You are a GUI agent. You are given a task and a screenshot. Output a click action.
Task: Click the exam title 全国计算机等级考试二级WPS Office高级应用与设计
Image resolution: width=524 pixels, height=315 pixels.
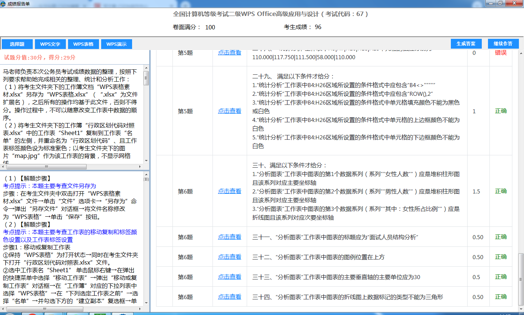[270, 14]
